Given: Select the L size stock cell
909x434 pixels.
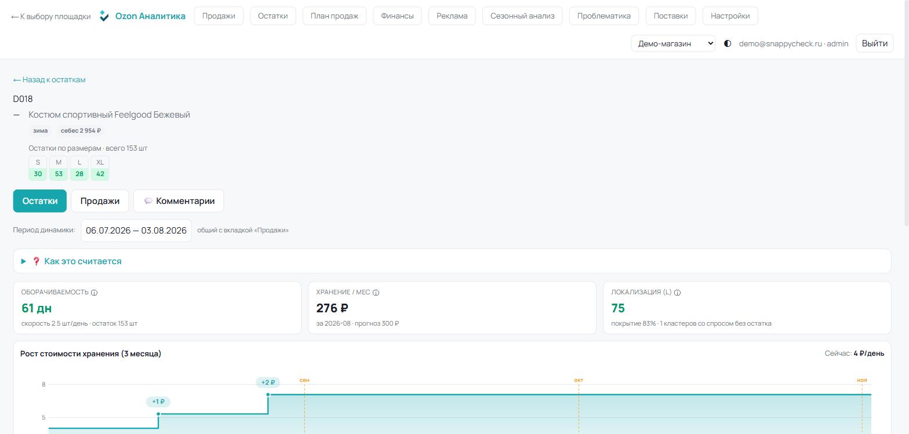Looking at the screenshot, I should [x=79, y=168].
